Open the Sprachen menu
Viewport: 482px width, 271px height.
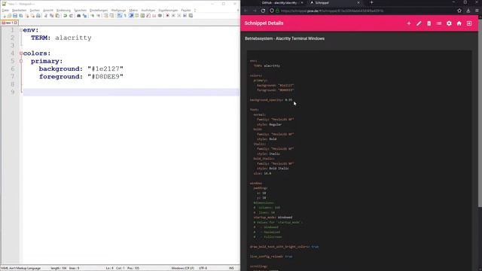[80, 10]
